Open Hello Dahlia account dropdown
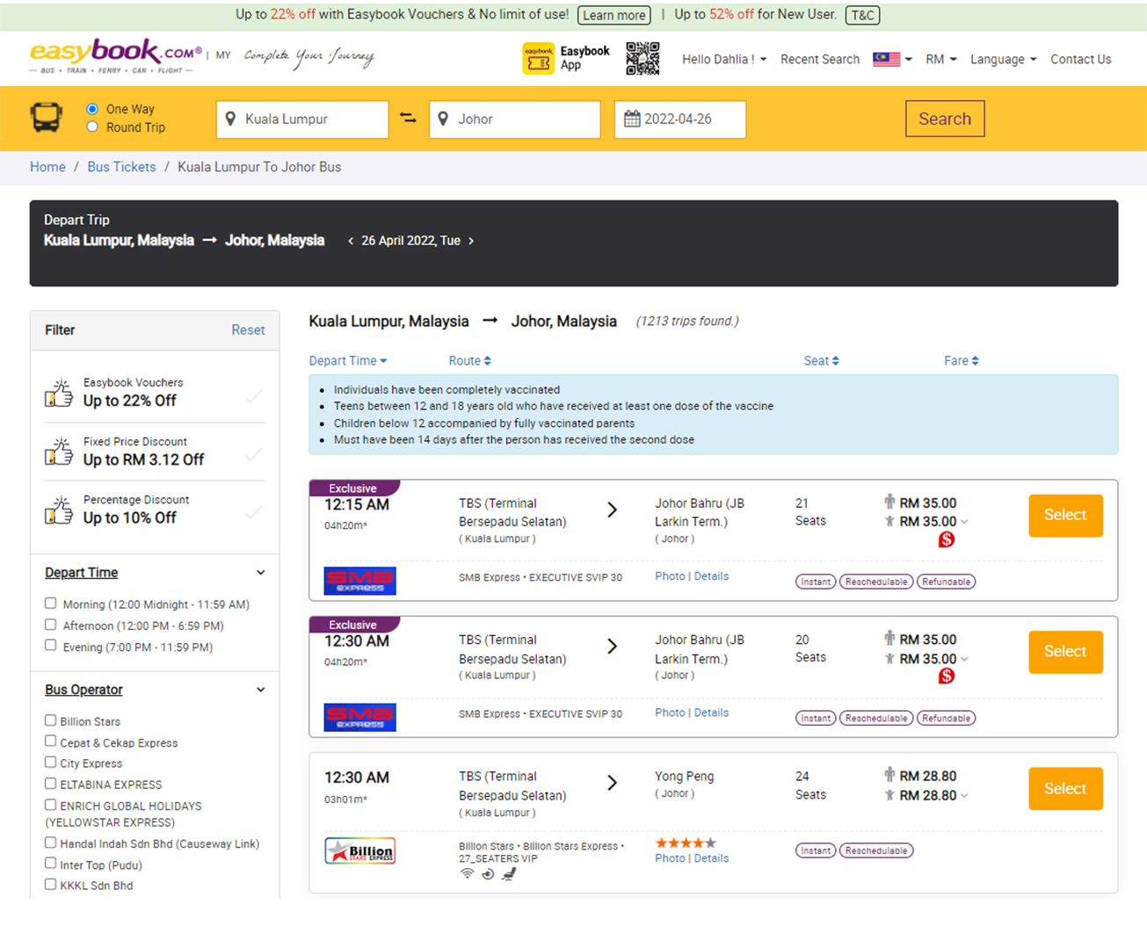 click(724, 59)
